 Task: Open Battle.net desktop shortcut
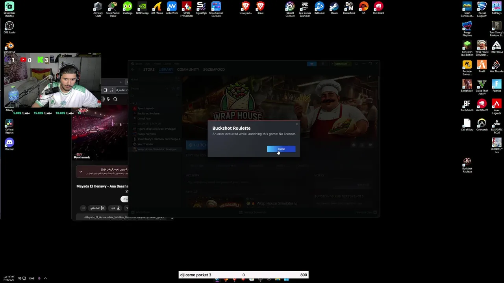pyautogui.click(x=319, y=8)
